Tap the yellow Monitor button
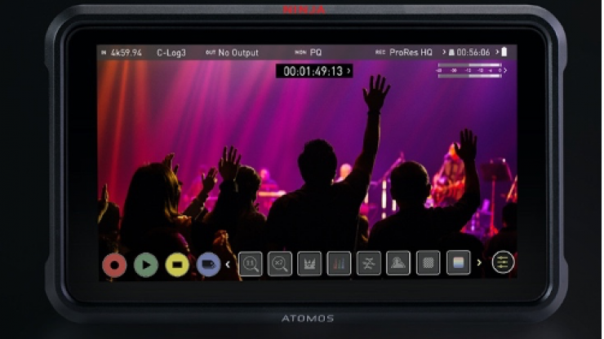The image size is (604, 339). pos(177,263)
